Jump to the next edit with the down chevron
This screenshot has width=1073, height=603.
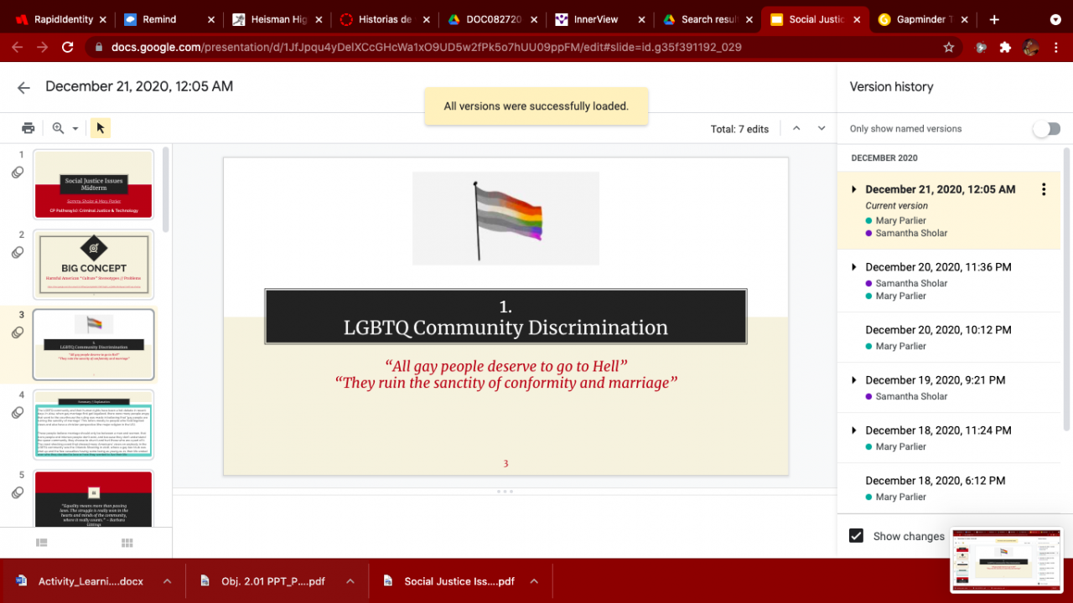822,128
